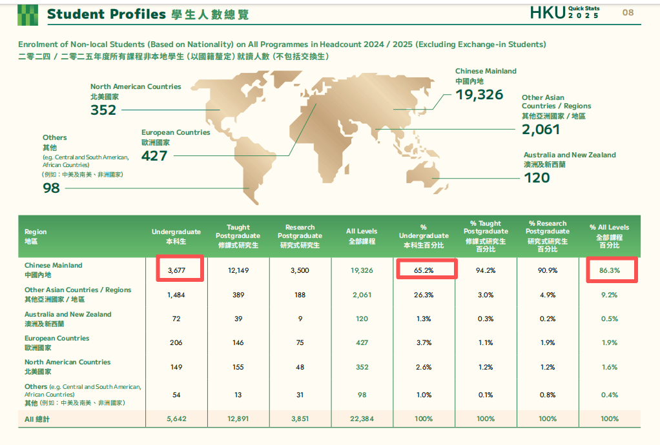Click the 352 North American Countries figure
Viewport: 660px width, 445px height.
(x=103, y=110)
